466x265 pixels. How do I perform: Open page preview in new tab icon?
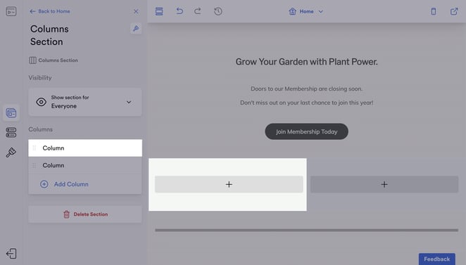[x=454, y=11]
